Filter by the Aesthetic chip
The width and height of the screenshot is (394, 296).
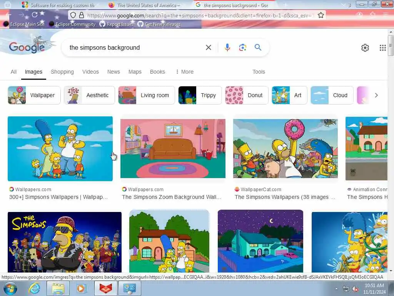(89, 95)
